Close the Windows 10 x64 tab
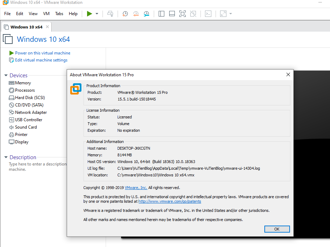 click(47, 27)
